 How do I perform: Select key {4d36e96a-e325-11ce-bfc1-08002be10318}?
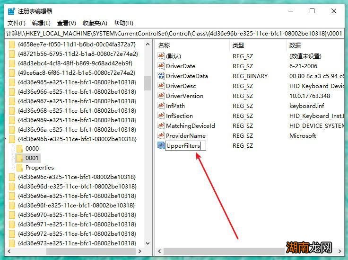tap(77, 130)
